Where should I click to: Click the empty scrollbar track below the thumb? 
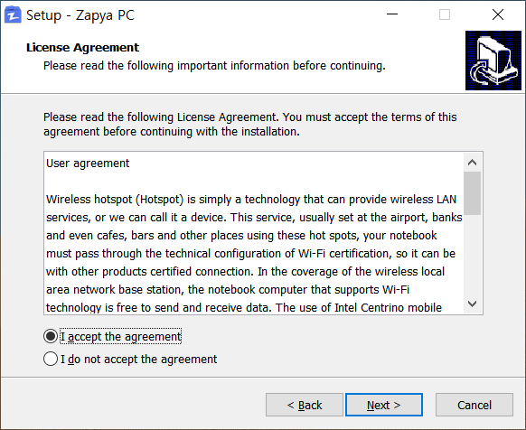point(473,255)
